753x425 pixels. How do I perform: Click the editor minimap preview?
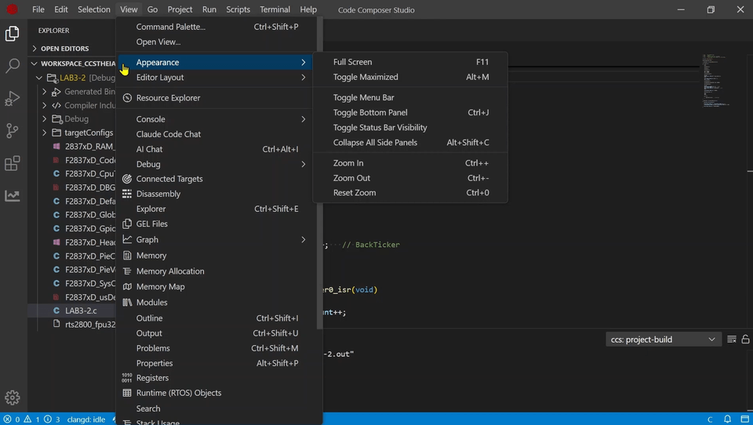tap(715, 80)
